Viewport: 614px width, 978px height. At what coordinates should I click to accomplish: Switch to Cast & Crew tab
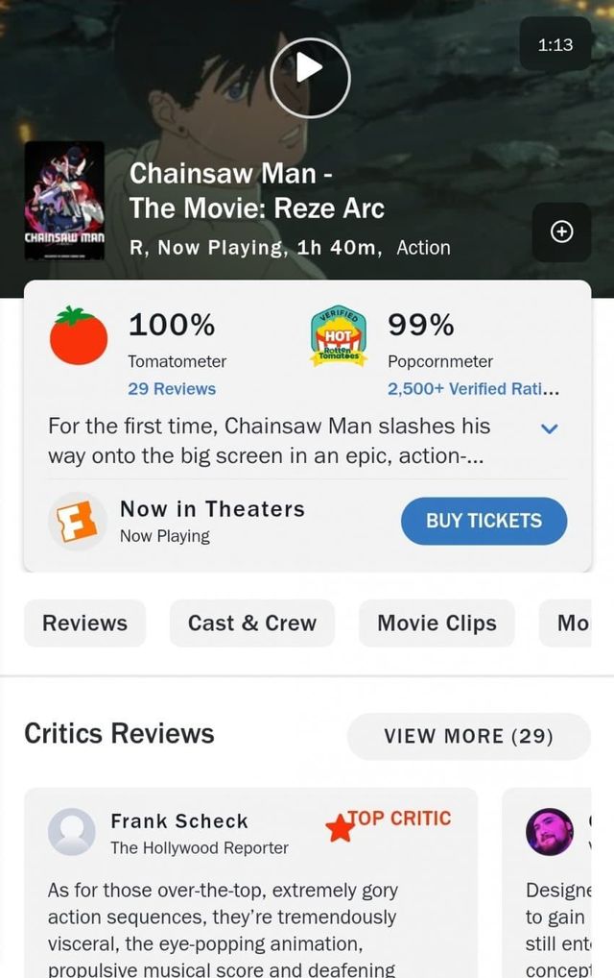click(x=251, y=623)
